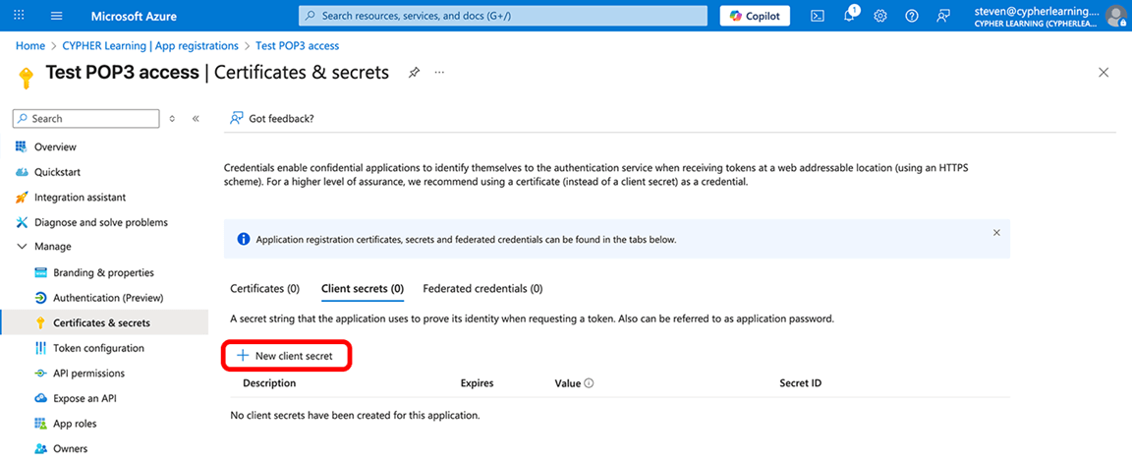The image size is (1132, 462).
Task: Click the Authentication icon
Action: pyautogui.click(x=40, y=298)
